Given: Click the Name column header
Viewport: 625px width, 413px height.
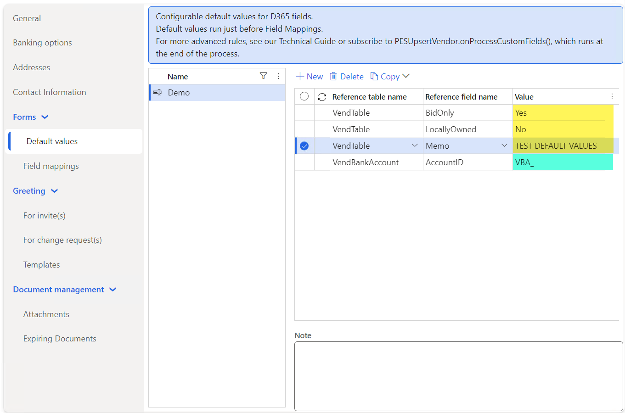Looking at the screenshot, I should (x=178, y=77).
